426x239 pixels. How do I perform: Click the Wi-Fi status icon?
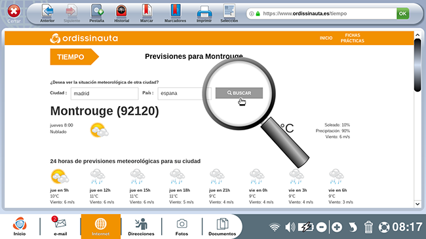pos(275,227)
